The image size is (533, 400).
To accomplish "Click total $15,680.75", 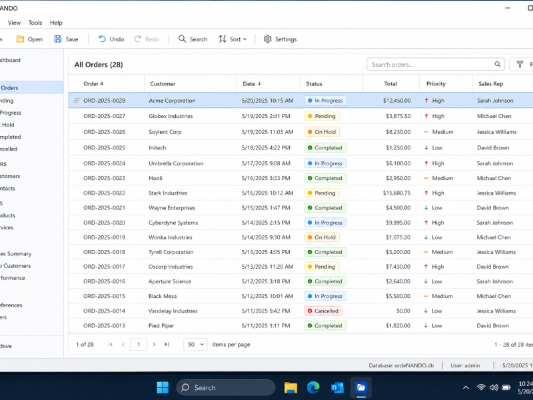I will tap(396, 193).
